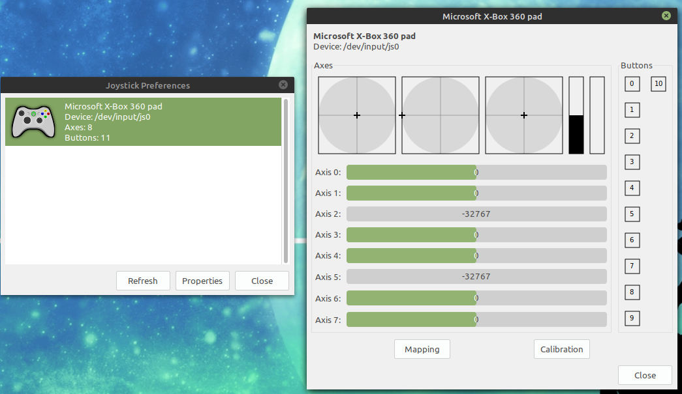The height and width of the screenshot is (394, 682).
Task: Click the "Axes" group heading
Action: pyautogui.click(x=323, y=66)
